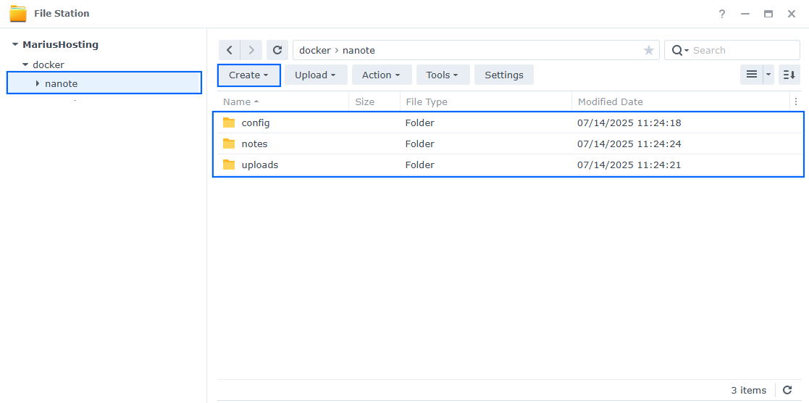Select the uploads folder icon
The width and height of the screenshot is (809, 403).
coord(229,165)
